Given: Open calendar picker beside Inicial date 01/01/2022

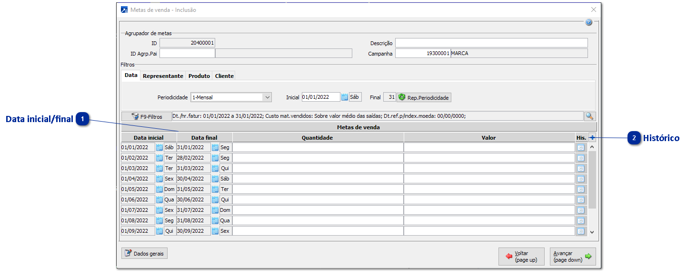Looking at the screenshot, I should pyautogui.click(x=345, y=97).
